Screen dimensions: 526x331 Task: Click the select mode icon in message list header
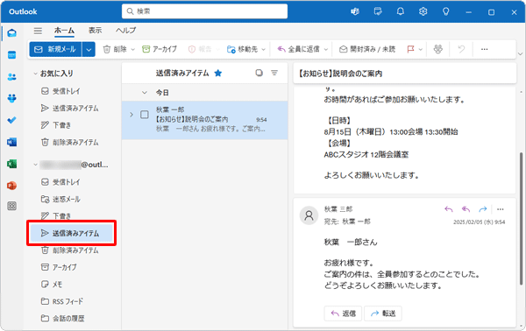click(259, 73)
